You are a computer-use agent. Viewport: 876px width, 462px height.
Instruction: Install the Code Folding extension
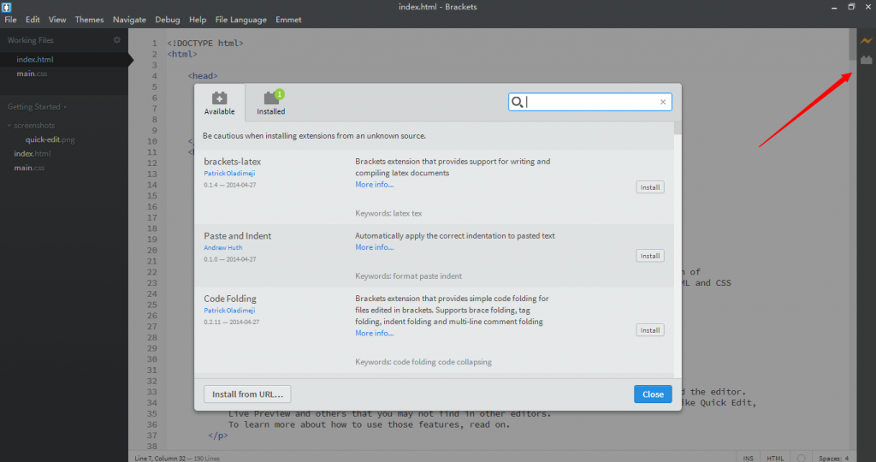pyautogui.click(x=650, y=330)
